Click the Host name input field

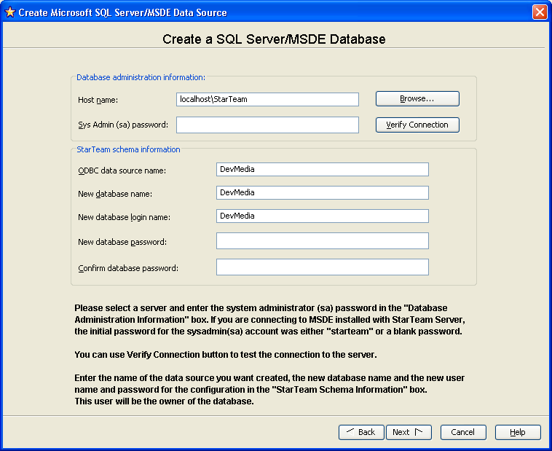point(267,99)
